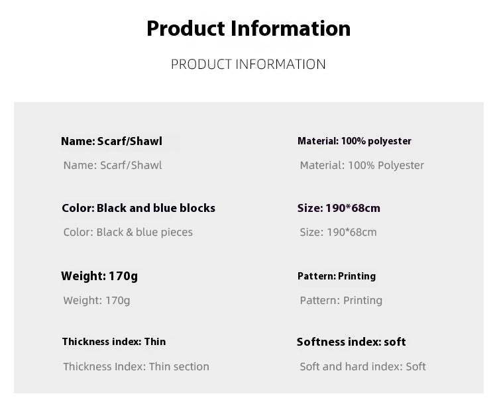
Task: Click the bold 'Product Information' heading
Action: [248, 28]
